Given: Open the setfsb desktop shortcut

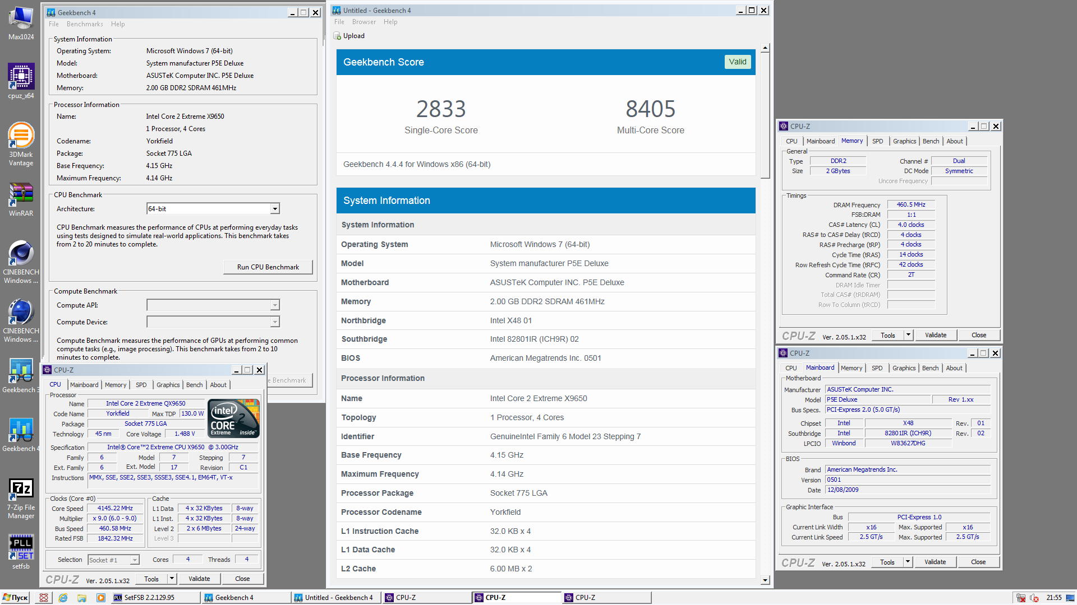Looking at the screenshot, I should tap(21, 552).
